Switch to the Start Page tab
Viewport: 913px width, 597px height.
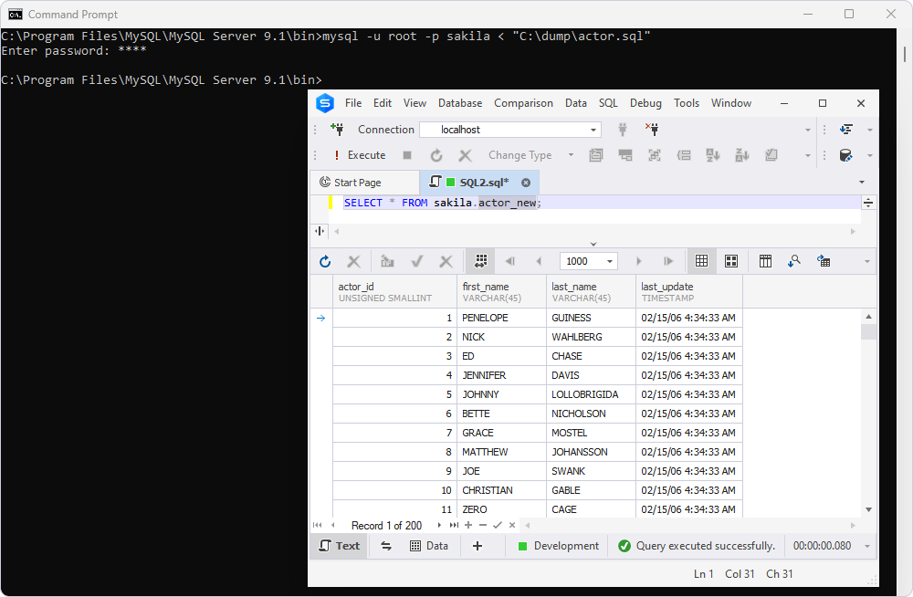(357, 183)
